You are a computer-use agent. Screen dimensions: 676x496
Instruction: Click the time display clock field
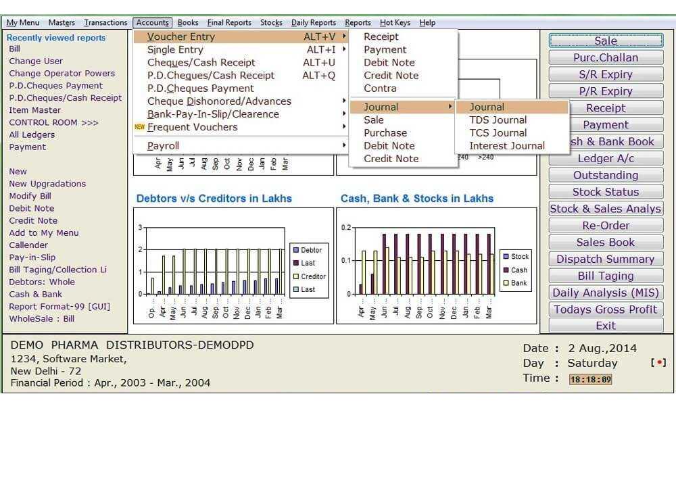590,379
